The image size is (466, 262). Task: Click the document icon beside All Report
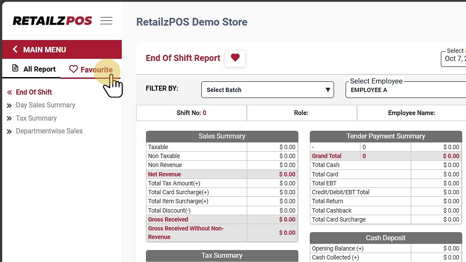tap(15, 69)
